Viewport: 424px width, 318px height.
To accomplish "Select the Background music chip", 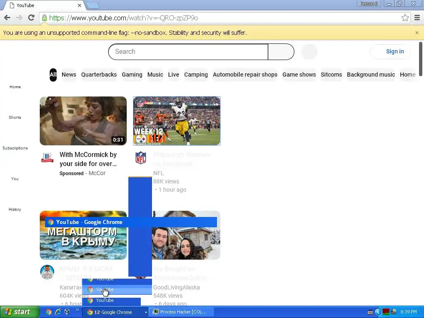I will click(371, 75).
